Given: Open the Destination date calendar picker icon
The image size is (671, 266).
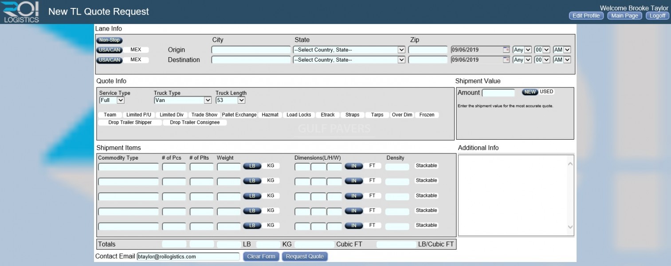Looking at the screenshot, I should pyautogui.click(x=506, y=60).
